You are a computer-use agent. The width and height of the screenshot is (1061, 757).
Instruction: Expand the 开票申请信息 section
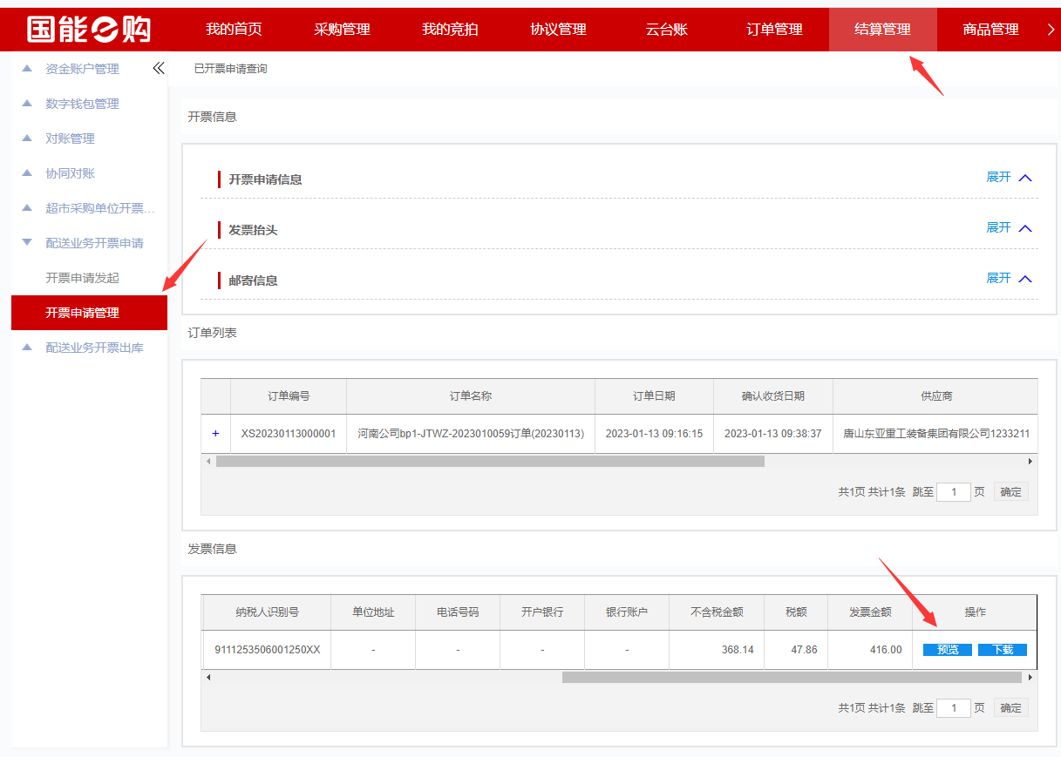1009,177
